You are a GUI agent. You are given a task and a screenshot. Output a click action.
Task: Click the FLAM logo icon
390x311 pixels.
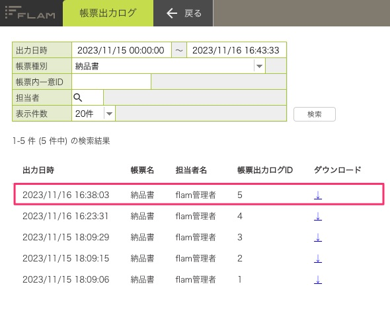(x=30, y=13)
